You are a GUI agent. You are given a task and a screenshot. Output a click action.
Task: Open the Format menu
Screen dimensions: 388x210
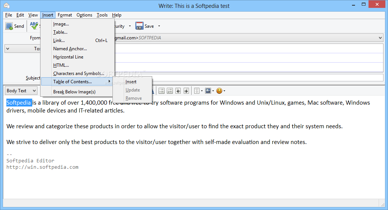coord(65,15)
